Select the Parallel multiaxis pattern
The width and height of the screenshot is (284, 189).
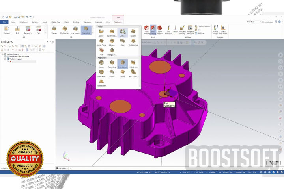point(133,33)
